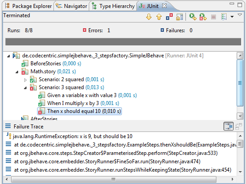Screen dimensions: 246x184
Task: Toggle show failures only filter
Action: click(x=169, y=17)
